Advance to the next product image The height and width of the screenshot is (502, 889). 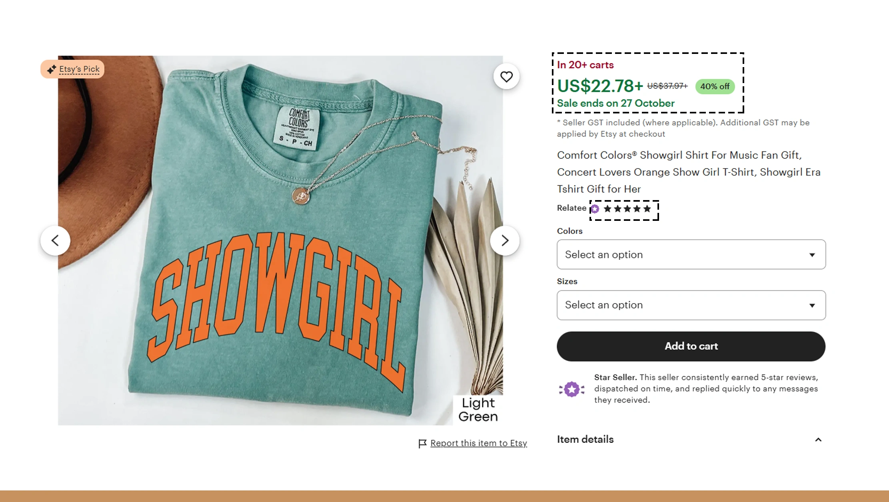pyautogui.click(x=505, y=240)
